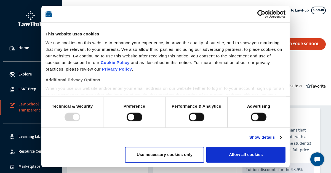The width and height of the screenshot is (331, 173).
Task: Click the SIGN-IN button
Action: tap(318, 10)
